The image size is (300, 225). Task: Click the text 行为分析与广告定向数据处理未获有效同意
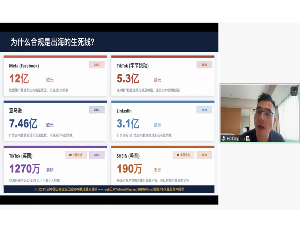(x=144, y=135)
